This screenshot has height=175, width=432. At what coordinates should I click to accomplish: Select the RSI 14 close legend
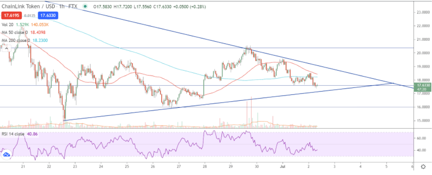pos(13,134)
